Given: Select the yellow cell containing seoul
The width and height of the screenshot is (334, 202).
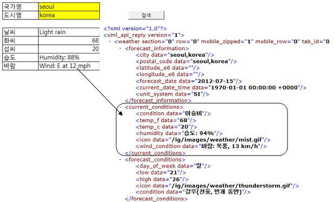Looking at the screenshot, I should point(69,7).
